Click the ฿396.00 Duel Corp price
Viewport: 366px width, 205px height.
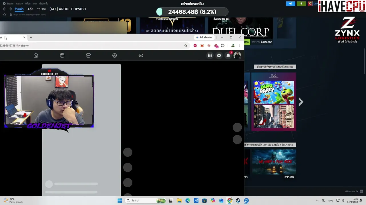(266, 42)
